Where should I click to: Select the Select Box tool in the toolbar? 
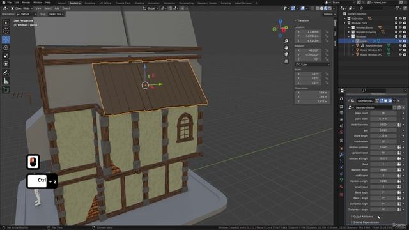click(x=6, y=23)
